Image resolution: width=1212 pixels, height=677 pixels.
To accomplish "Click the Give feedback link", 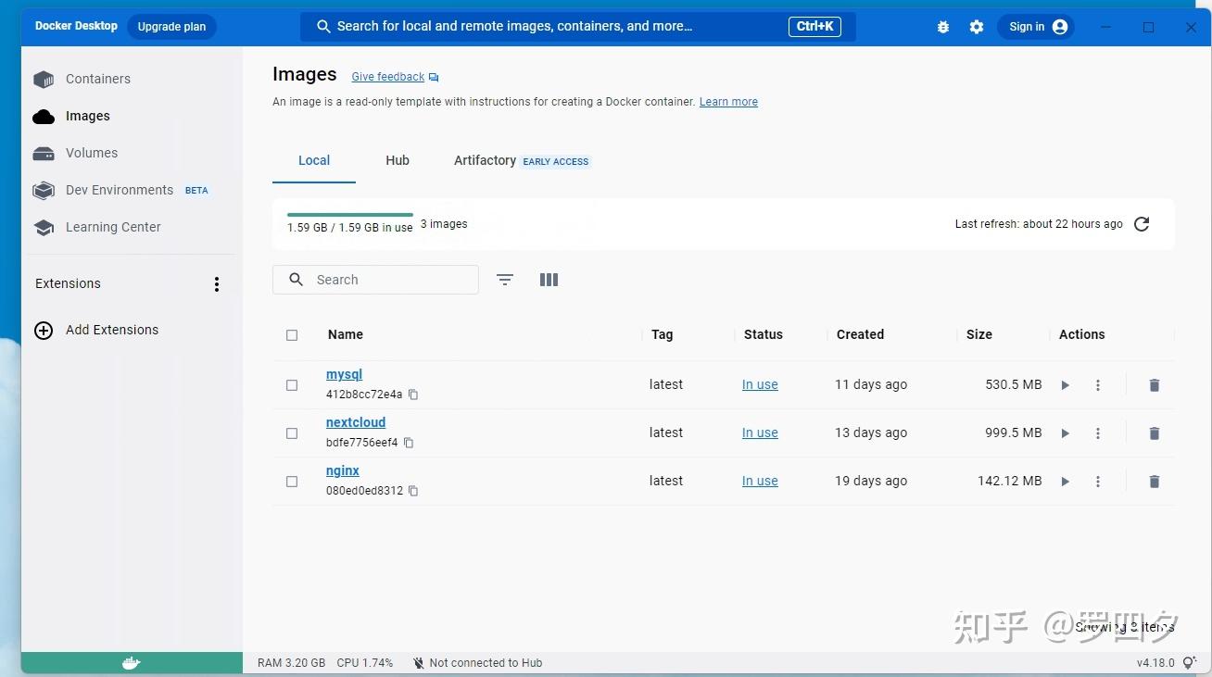I will [x=388, y=77].
